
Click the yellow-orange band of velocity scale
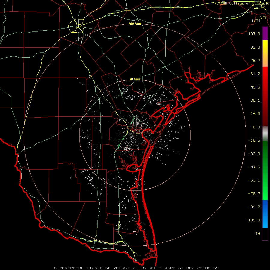tap(265, 53)
